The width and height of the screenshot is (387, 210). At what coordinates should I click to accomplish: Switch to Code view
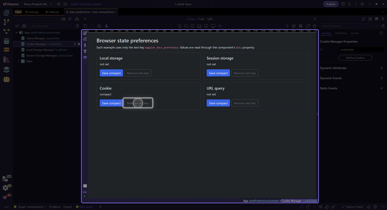pyautogui.click(x=201, y=19)
